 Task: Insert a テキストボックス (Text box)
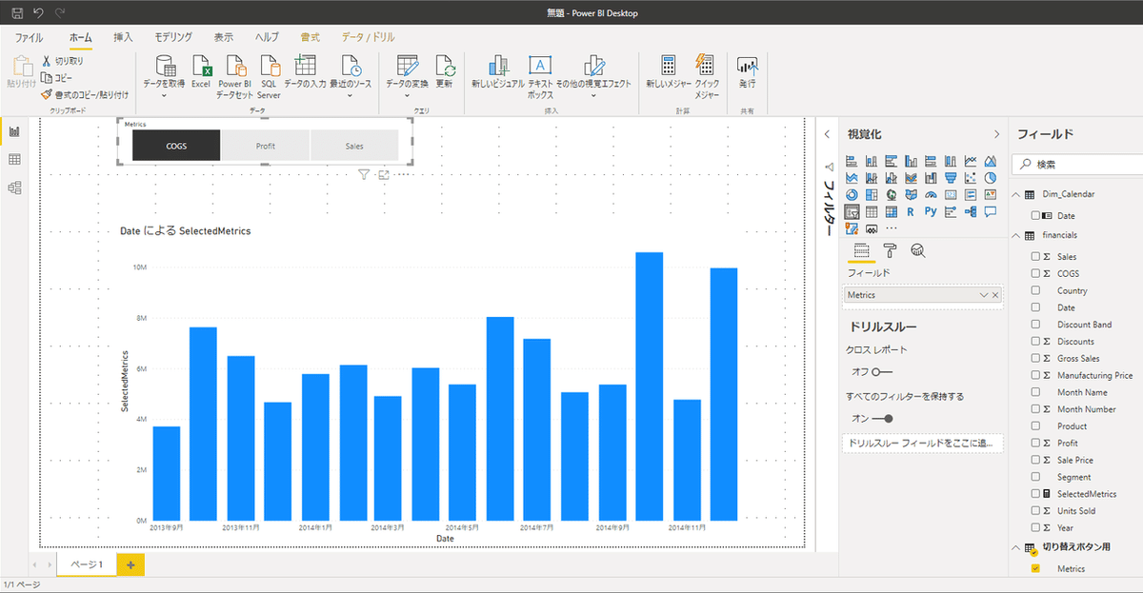pos(541,76)
